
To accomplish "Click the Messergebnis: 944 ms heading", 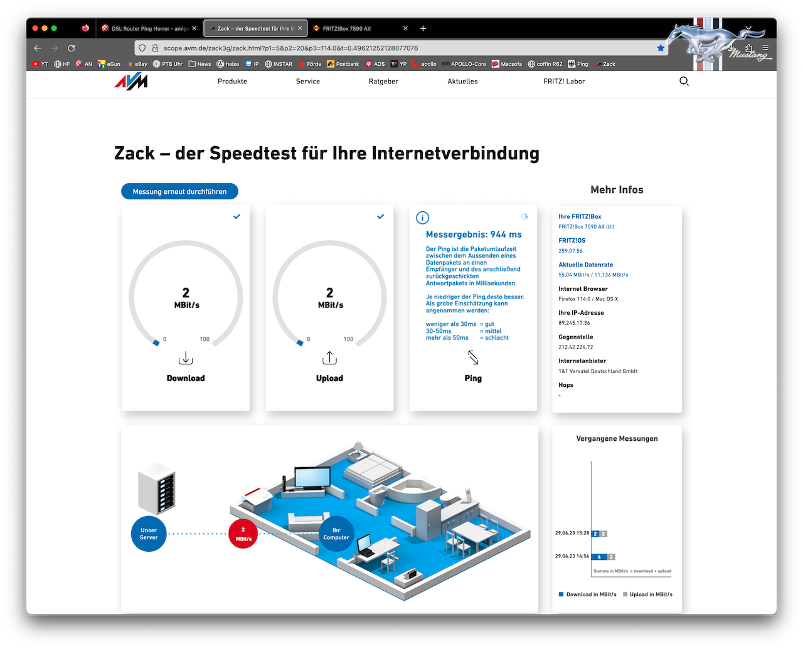I will (x=474, y=235).
